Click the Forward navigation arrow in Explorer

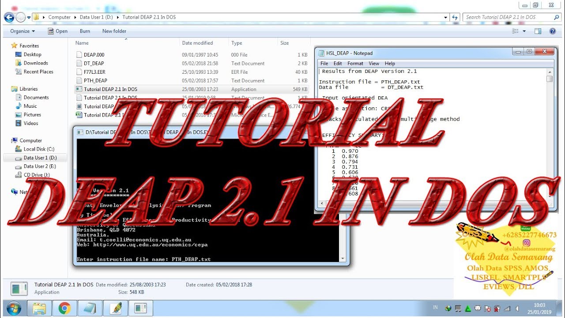tap(20, 17)
